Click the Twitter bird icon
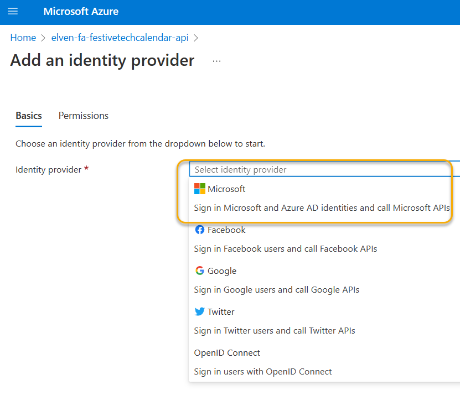 coord(199,312)
